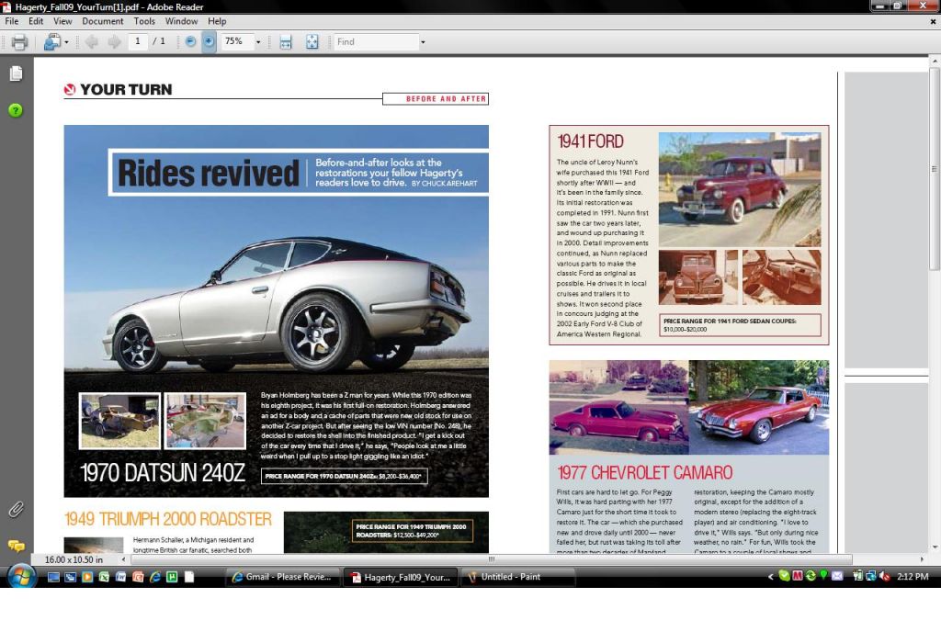Open the Pages panel in sidebar
Viewport: 941px width, 643px height.
pos(16,73)
